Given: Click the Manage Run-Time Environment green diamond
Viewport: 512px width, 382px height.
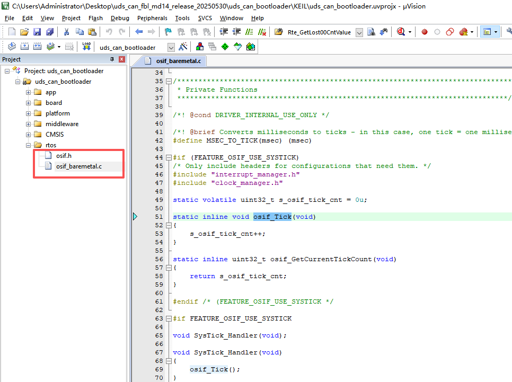Looking at the screenshot, I should tap(225, 47).
